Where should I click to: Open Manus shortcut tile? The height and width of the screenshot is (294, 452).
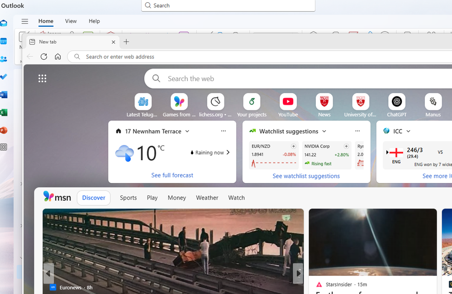(x=433, y=105)
